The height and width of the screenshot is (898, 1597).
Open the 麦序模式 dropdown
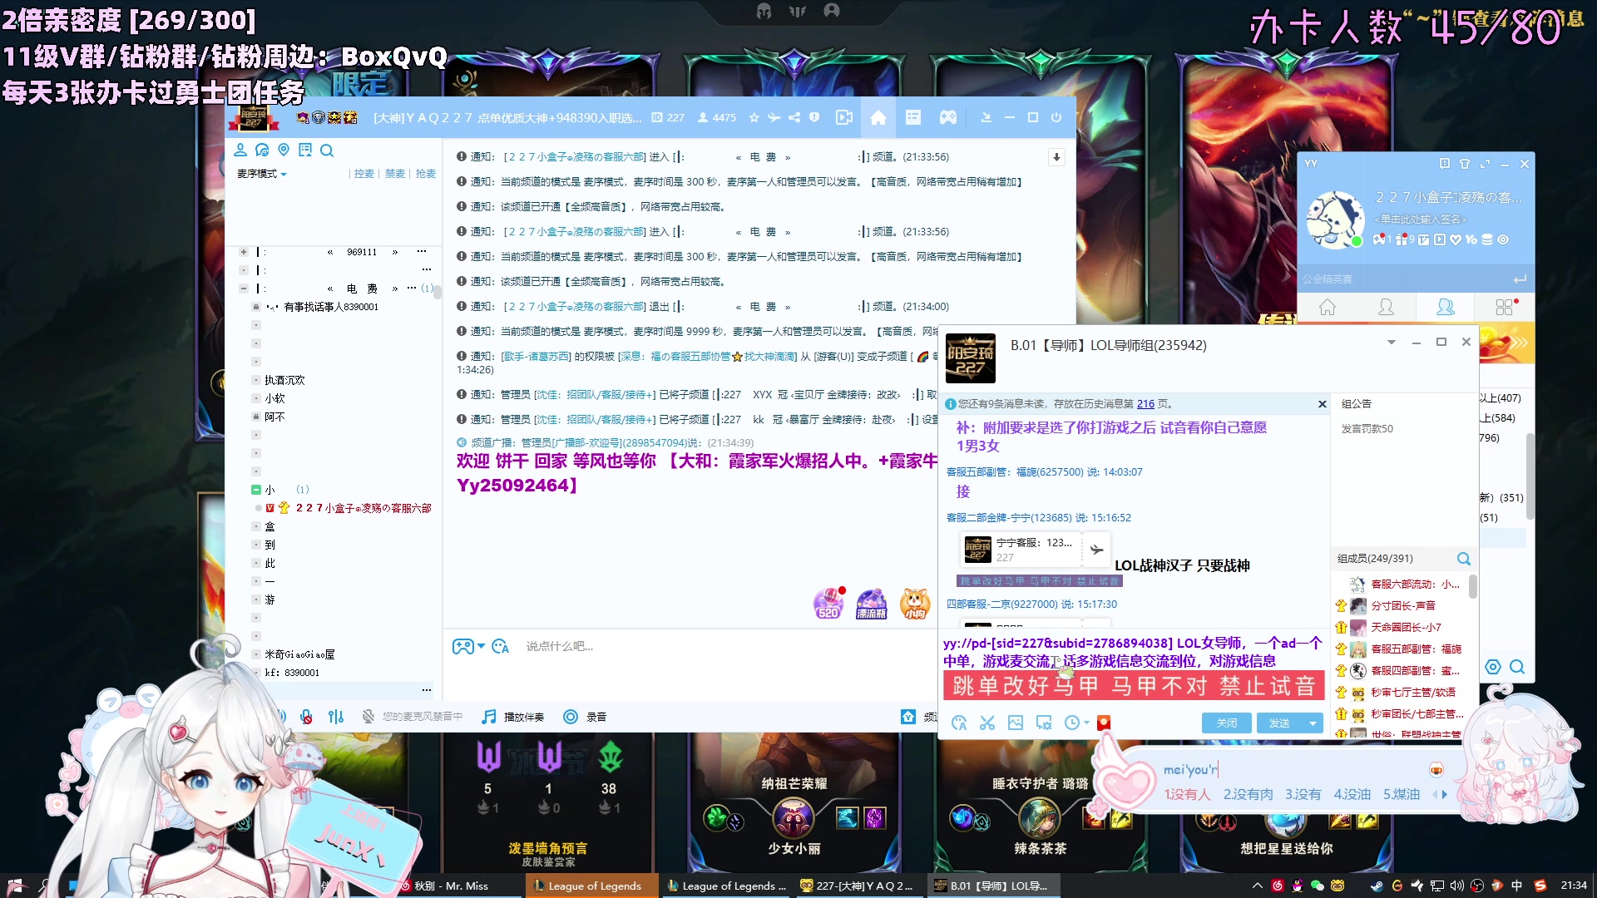coord(260,174)
